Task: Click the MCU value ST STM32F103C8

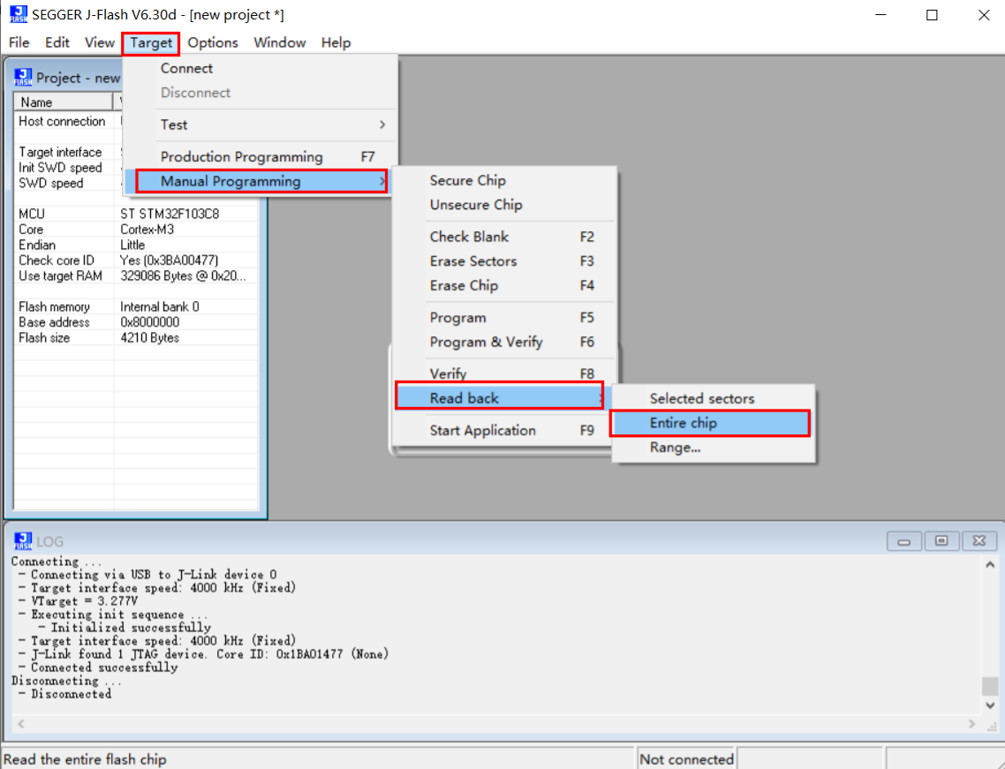Action: tap(170, 214)
